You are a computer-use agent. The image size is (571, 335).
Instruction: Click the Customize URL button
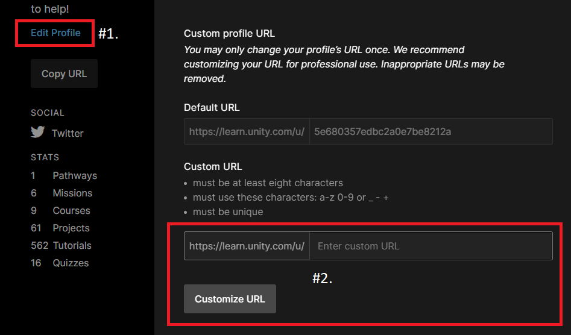pos(230,299)
